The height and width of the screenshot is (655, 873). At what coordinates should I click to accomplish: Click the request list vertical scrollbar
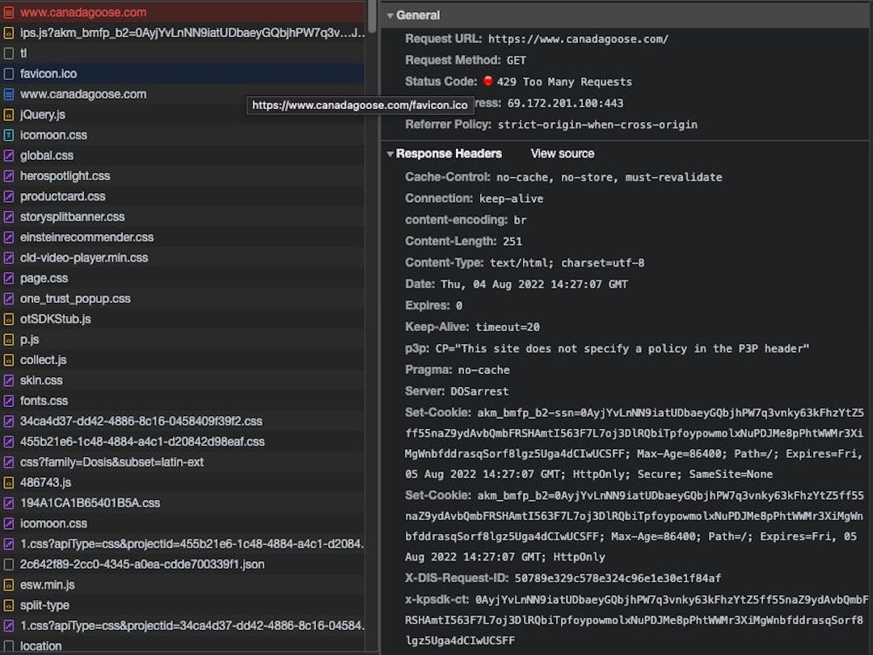pos(372,16)
